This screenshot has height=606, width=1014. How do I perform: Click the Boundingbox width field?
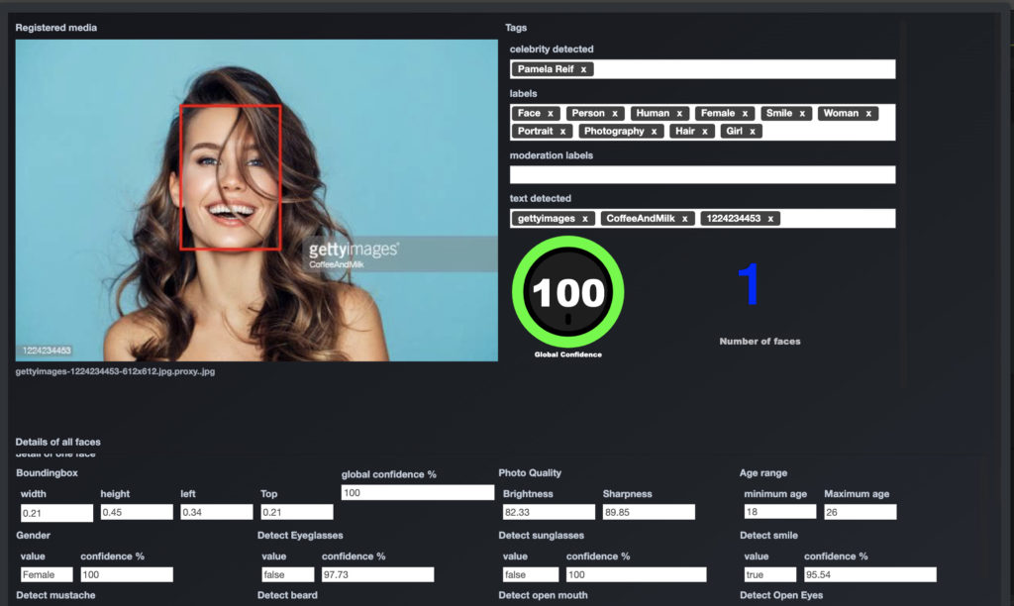click(x=56, y=513)
